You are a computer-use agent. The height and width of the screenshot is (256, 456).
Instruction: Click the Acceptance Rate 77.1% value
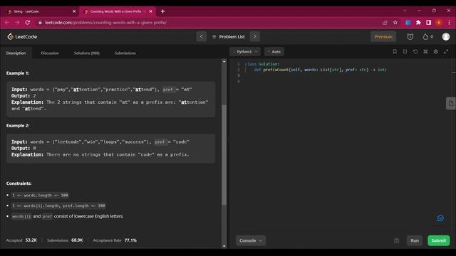130,240
